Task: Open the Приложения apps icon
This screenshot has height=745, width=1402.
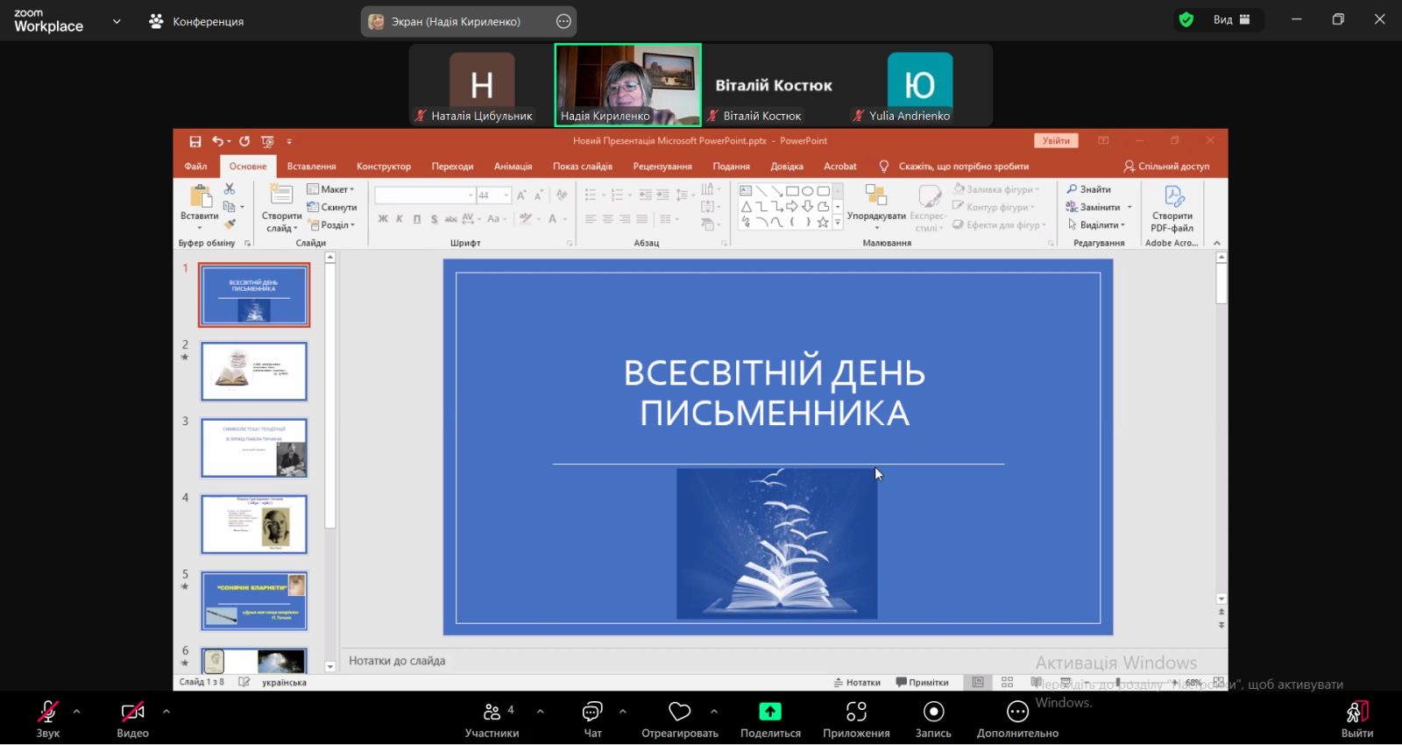Action: tap(856, 712)
